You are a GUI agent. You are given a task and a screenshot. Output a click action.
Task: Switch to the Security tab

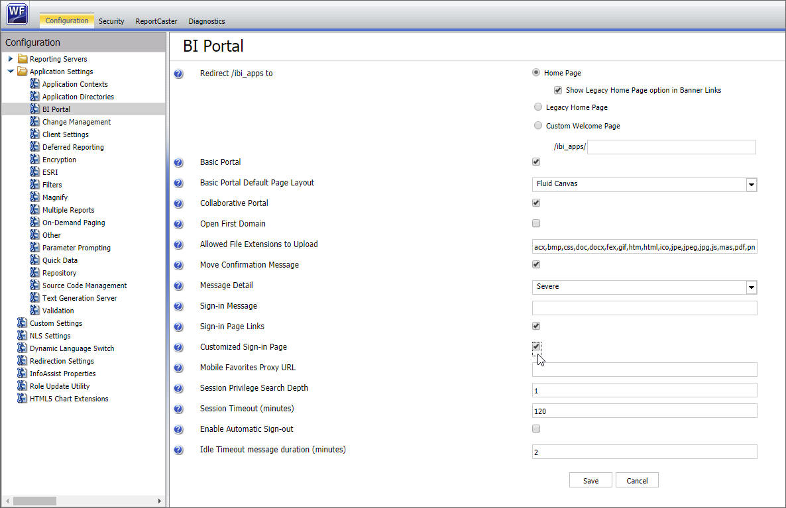point(111,21)
